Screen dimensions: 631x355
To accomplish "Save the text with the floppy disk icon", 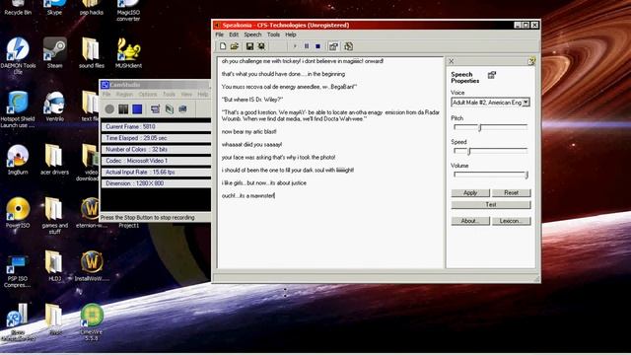I will point(249,46).
